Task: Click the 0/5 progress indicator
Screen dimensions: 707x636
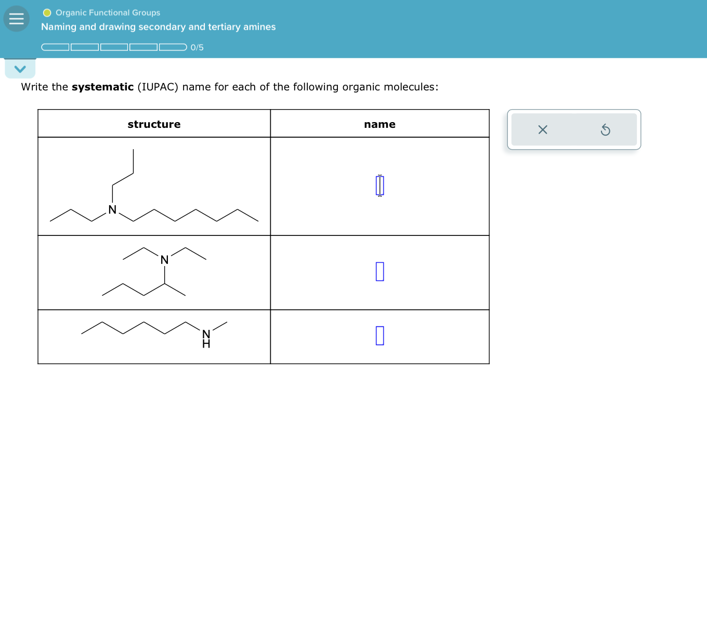Action: [197, 47]
